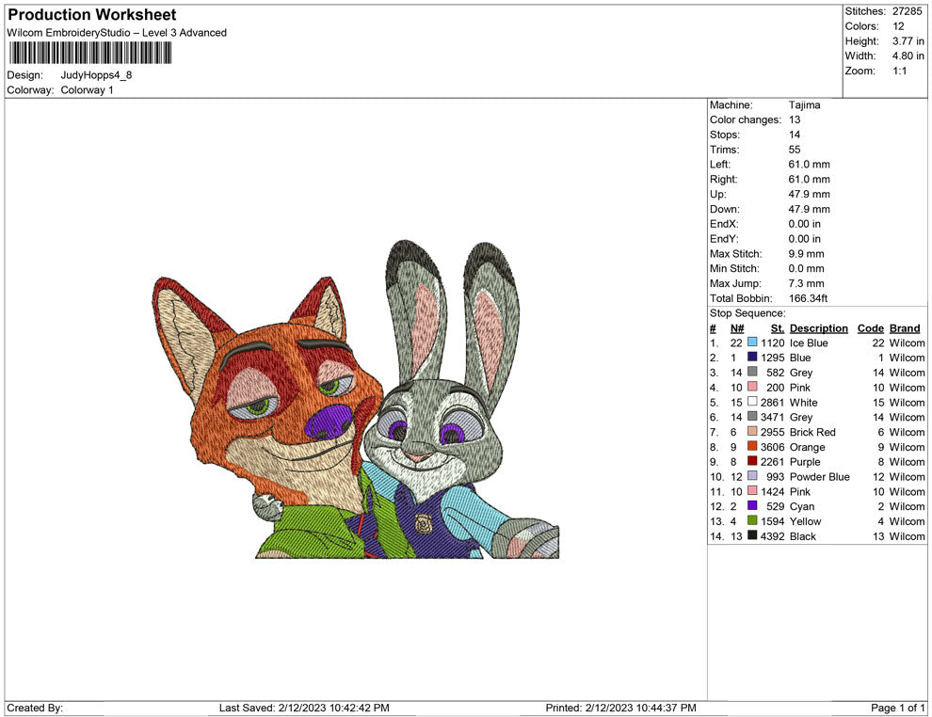
Task: Click the Max Stitch value '9.9 mm'
Action: point(806,254)
